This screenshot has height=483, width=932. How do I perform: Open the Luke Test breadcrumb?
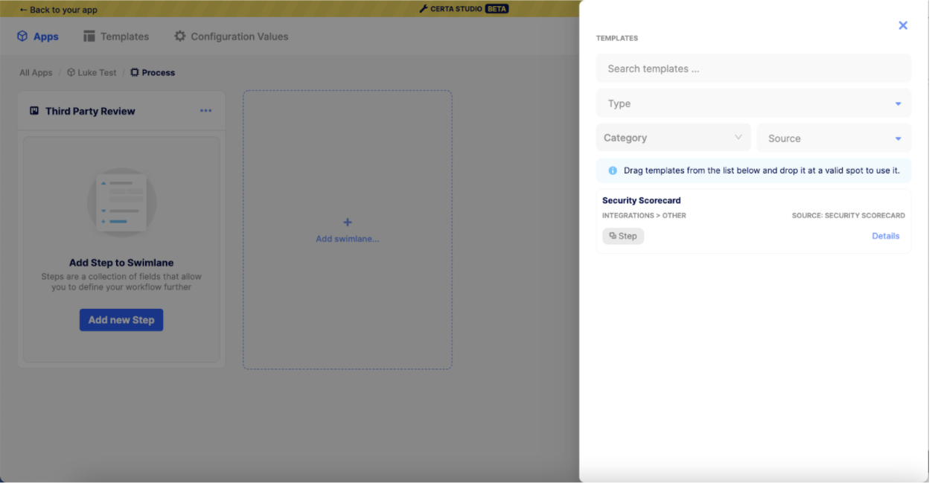pos(92,73)
